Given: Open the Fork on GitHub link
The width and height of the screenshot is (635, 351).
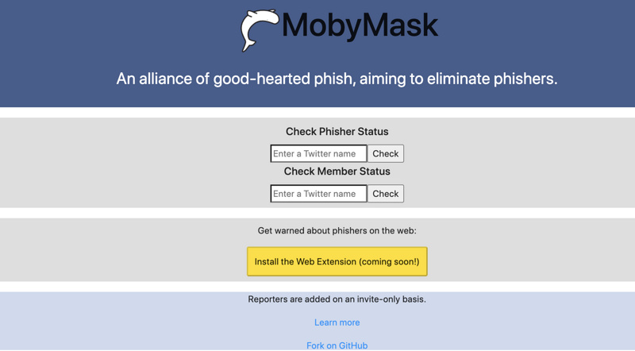Looking at the screenshot, I should [x=337, y=345].
